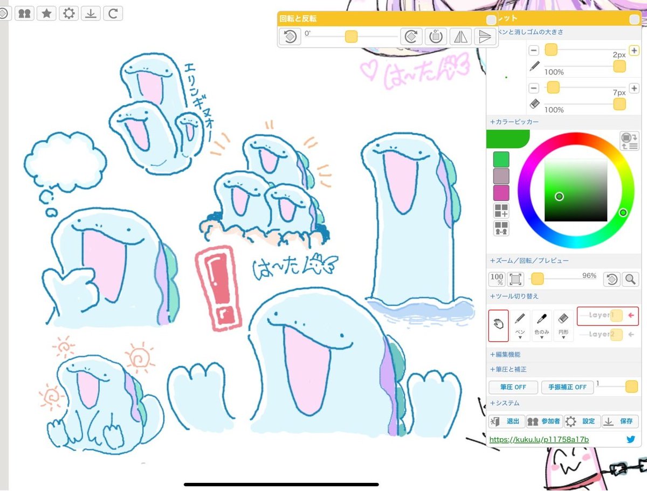Adjust the rotation angle slider
Screen dimensions: 647x491
click(x=352, y=37)
